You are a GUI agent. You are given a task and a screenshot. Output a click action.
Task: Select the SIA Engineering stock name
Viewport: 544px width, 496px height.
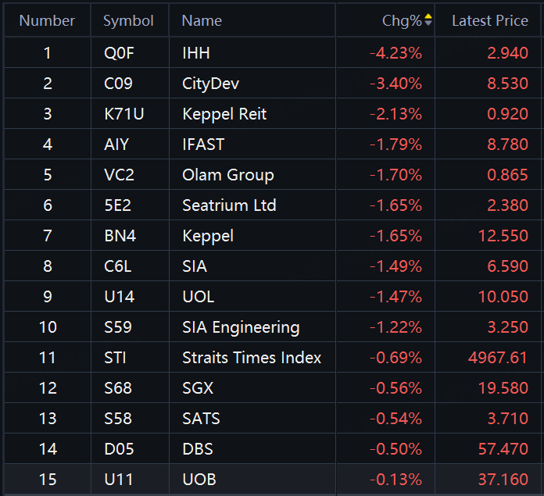241,327
